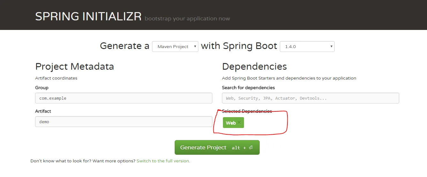Click the bootstrap your application now tagline
The height and width of the screenshot is (177, 427).
coord(187,18)
